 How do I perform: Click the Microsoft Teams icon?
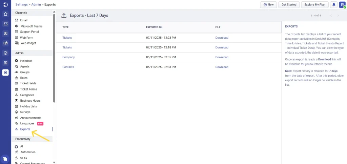click(16, 26)
